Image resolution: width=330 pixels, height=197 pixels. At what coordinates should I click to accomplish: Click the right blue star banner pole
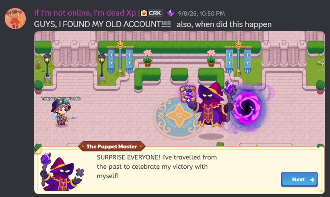[238, 58]
